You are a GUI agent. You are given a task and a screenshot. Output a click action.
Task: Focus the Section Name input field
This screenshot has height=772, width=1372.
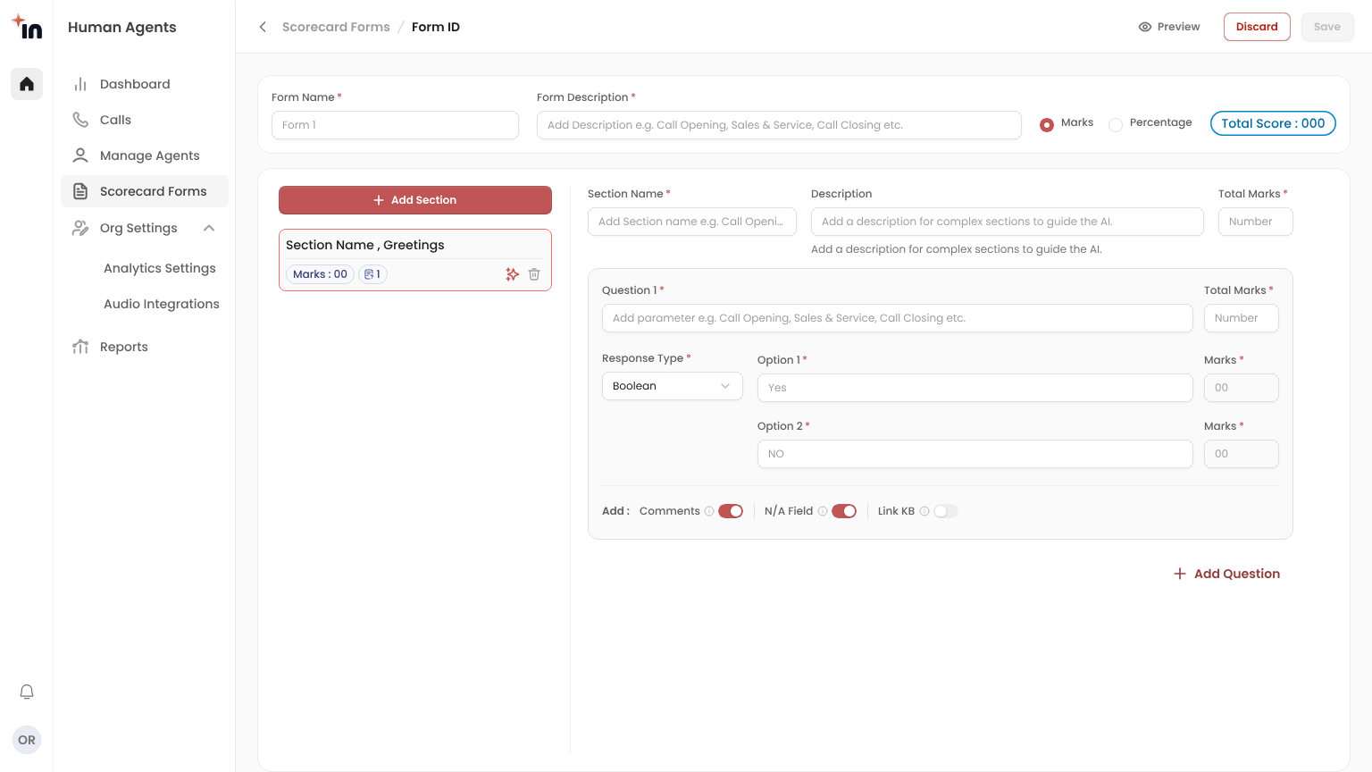click(x=692, y=222)
